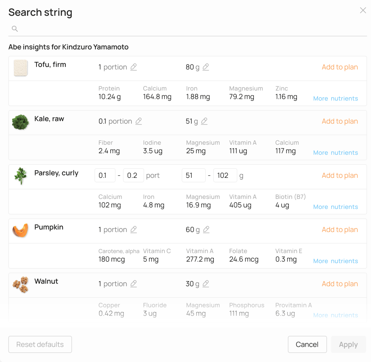Edit Kale's 51 g weight pencil icon

pos(204,121)
